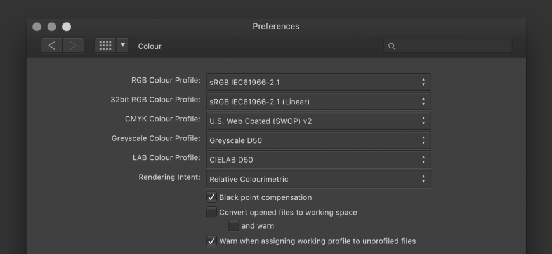Screen dimensions: 552x254
Task: Tick the "and warn" checkbox
Action: tap(233, 225)
